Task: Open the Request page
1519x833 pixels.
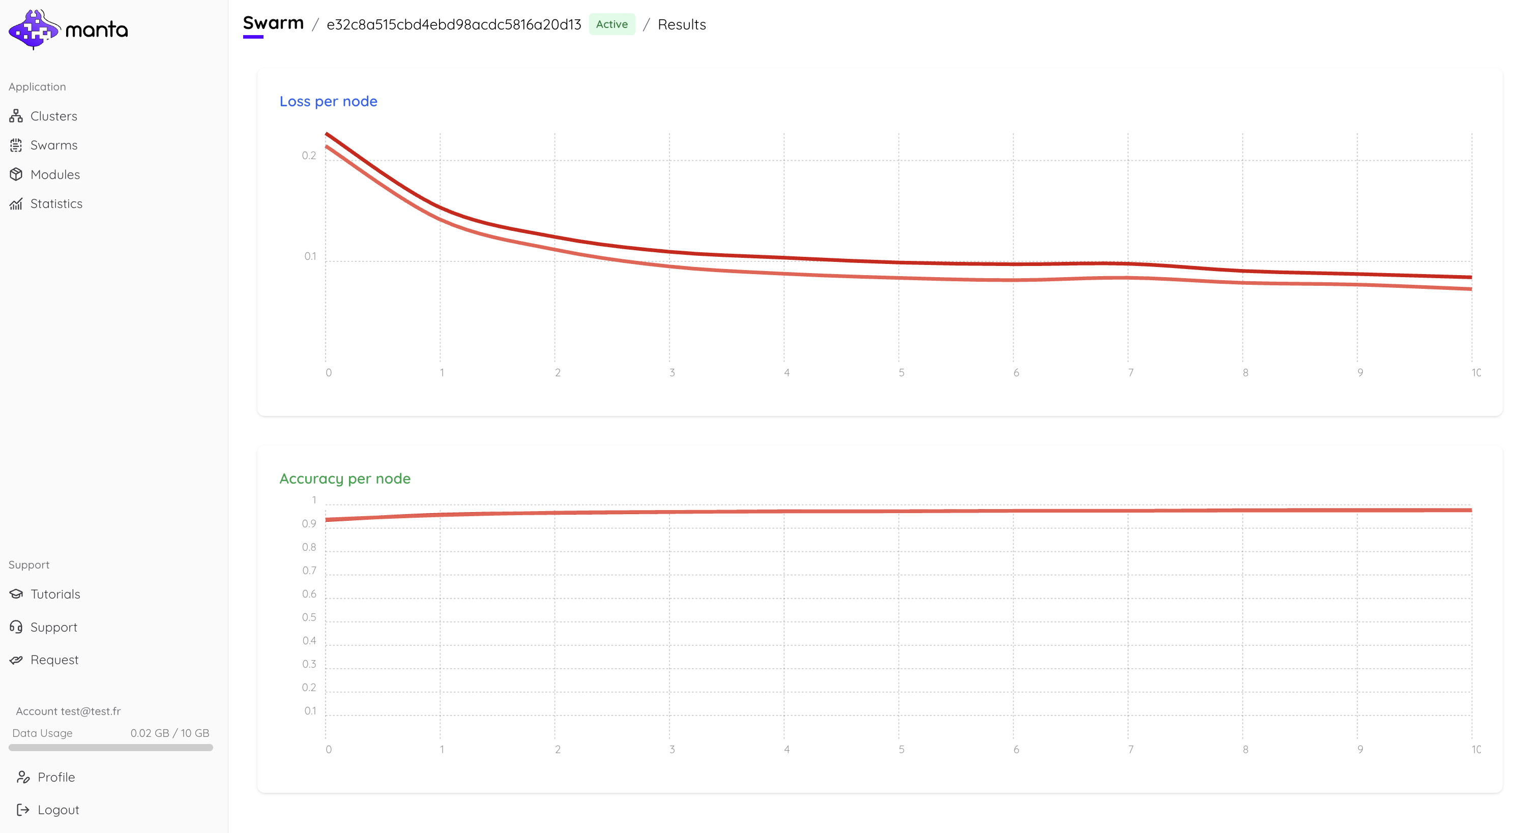Action: point(54,660)
